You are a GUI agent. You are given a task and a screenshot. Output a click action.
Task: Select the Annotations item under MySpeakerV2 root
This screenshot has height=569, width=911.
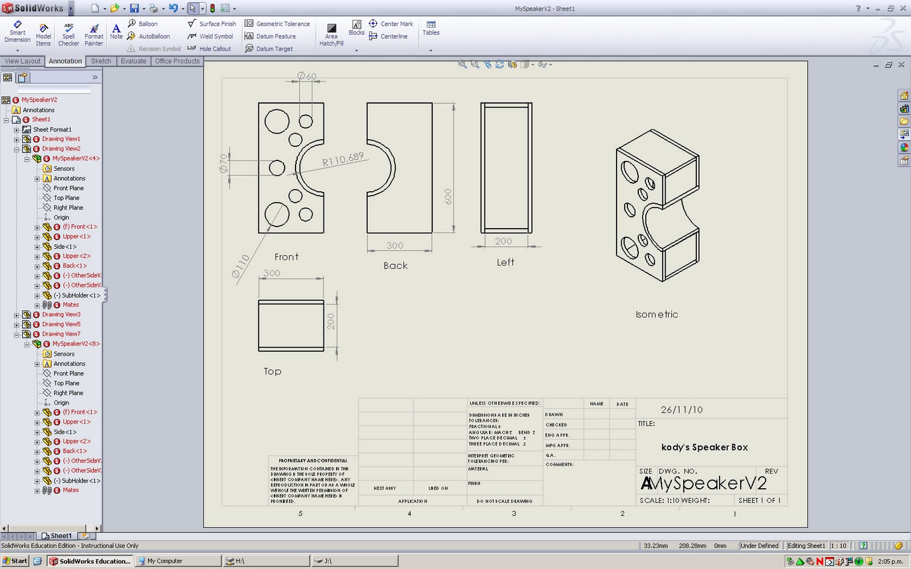39,110
